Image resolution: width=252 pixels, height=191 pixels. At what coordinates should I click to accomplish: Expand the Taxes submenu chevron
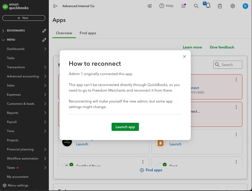45,168
